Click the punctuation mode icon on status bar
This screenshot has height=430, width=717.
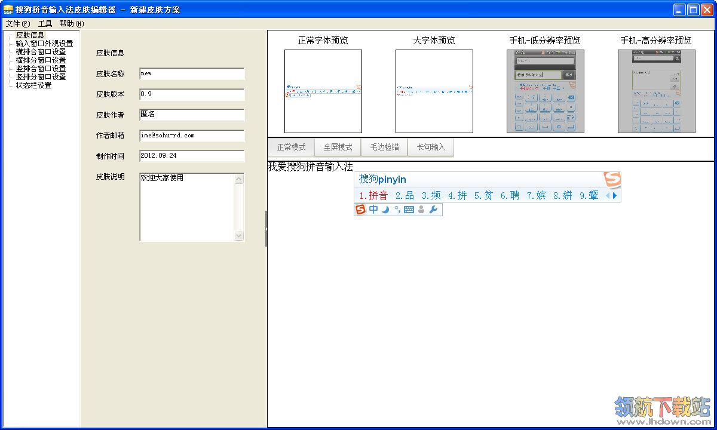pyautogui.click(x=397, y=210)
